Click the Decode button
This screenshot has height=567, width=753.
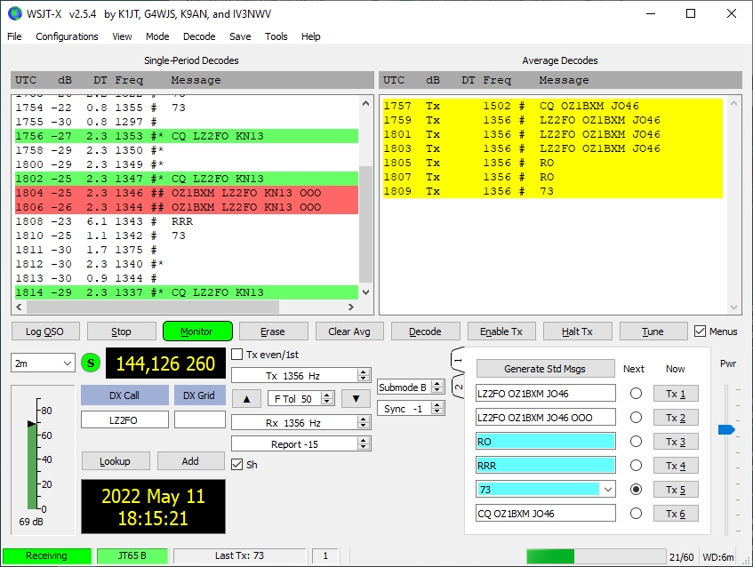pyautogui.click(x=425, y=331)
